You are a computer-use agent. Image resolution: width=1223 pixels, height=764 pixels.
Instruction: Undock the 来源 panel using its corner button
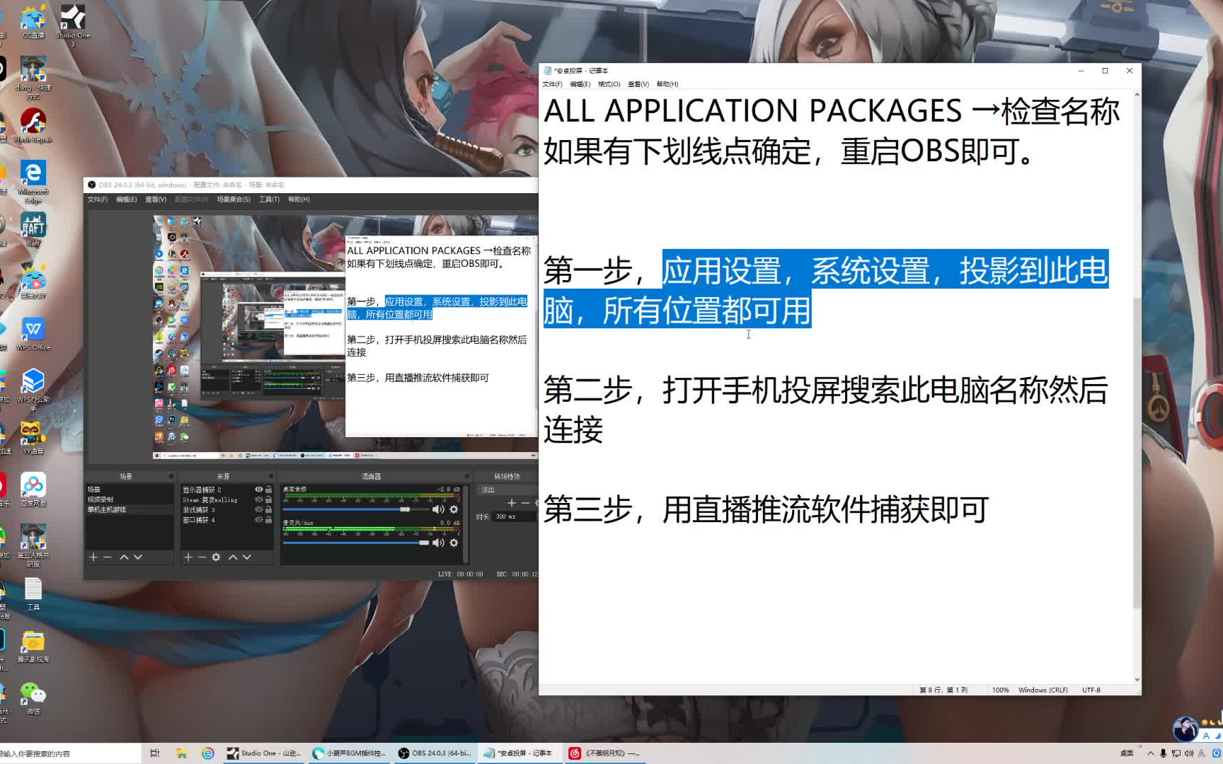coord(270,476)
